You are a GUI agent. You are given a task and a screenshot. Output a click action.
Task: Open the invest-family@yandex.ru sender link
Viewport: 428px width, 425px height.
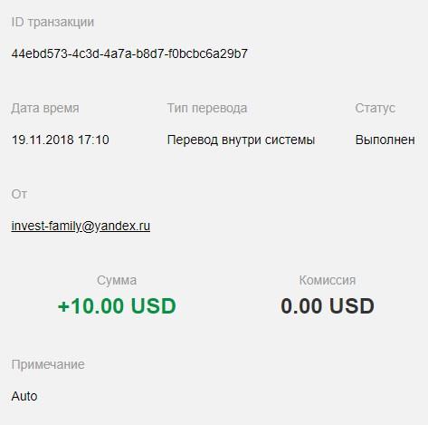(x=81, y=226)
